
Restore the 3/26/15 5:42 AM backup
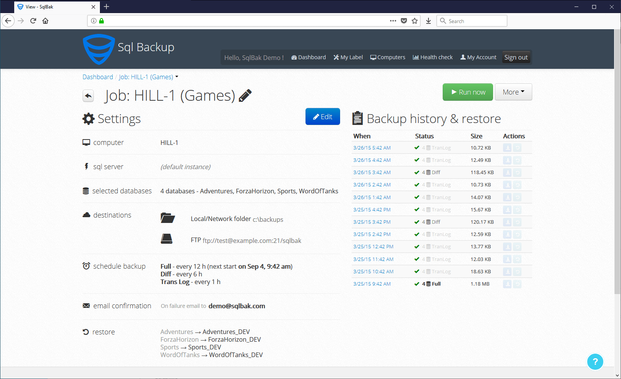pos(517,148)
